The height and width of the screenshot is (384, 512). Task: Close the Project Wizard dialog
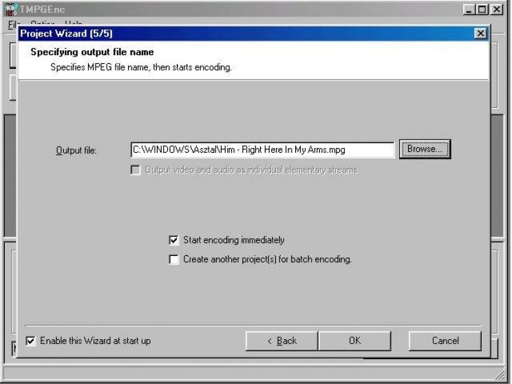point(480,33)
